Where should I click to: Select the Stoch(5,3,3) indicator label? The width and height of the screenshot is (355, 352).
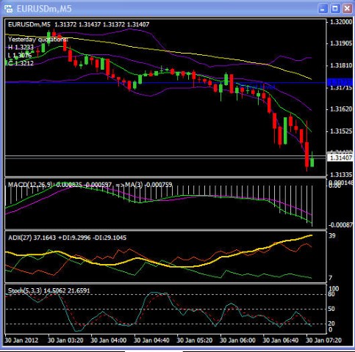coord(25,290)
